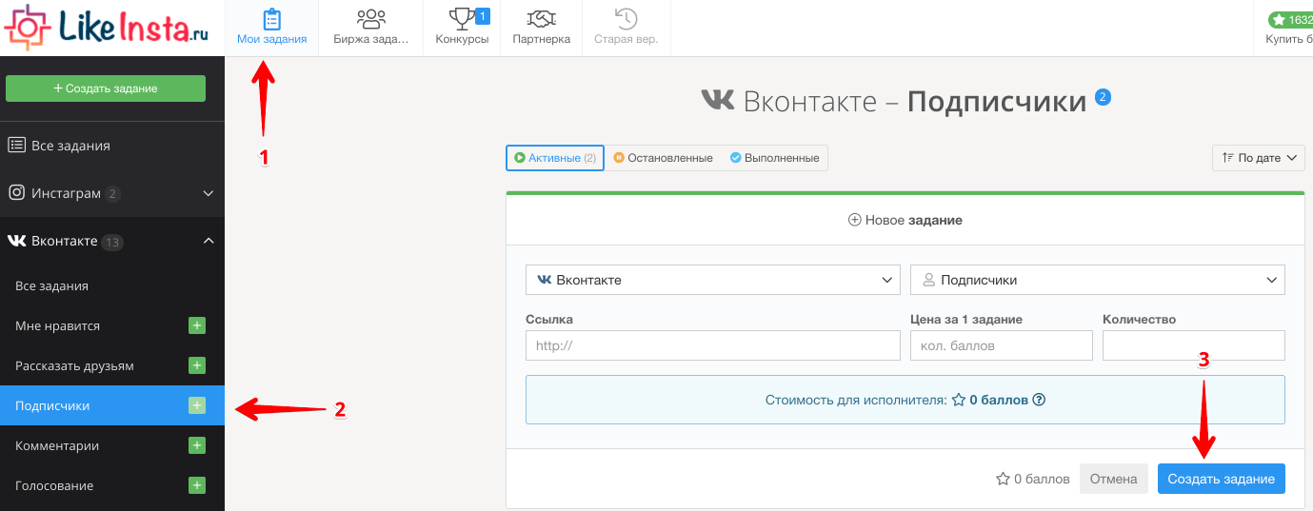
Task: Click the VK icon in sidebar
Action: click(16, 242)
